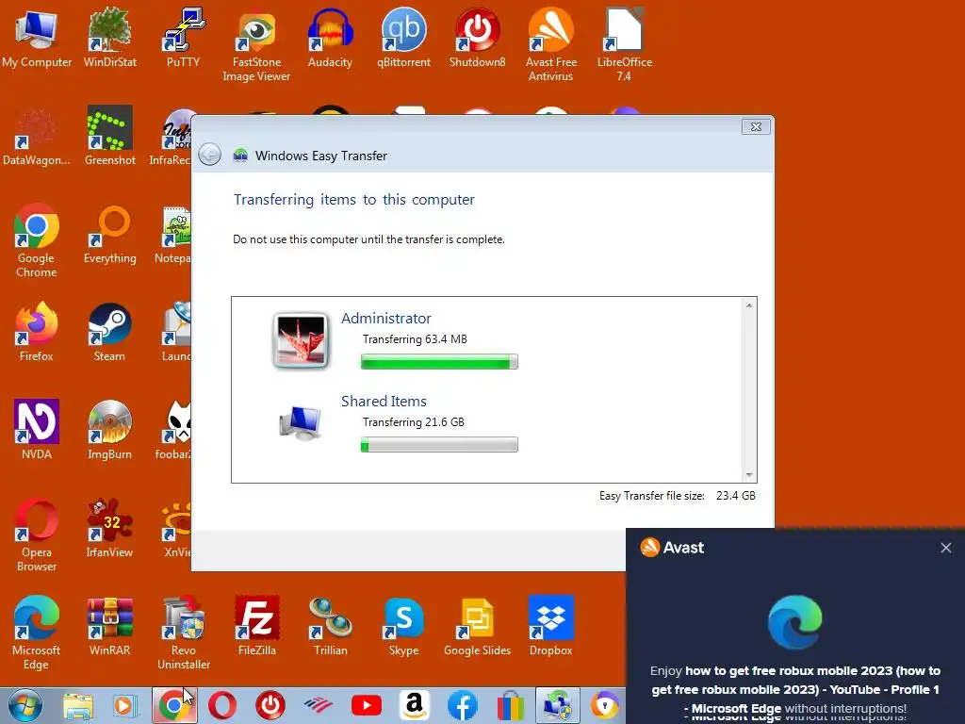Click the Avast logo in notification
Viewport: 965px width, 724px height.
click(672, 548)
